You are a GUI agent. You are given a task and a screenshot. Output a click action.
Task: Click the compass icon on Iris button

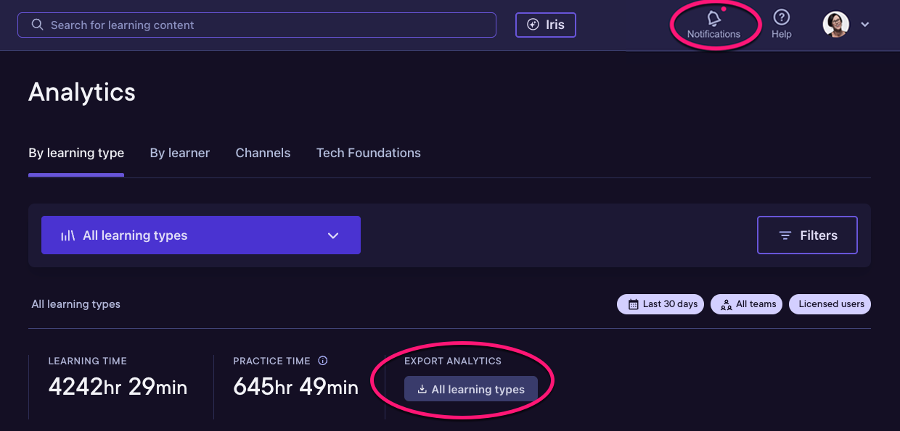tap(533, 25)
